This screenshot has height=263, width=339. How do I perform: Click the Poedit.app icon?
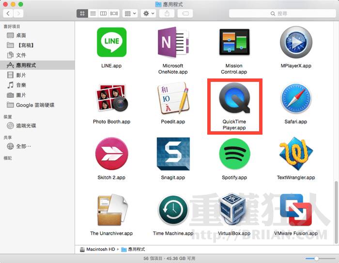pyautogui.click(x=173, y=98)
